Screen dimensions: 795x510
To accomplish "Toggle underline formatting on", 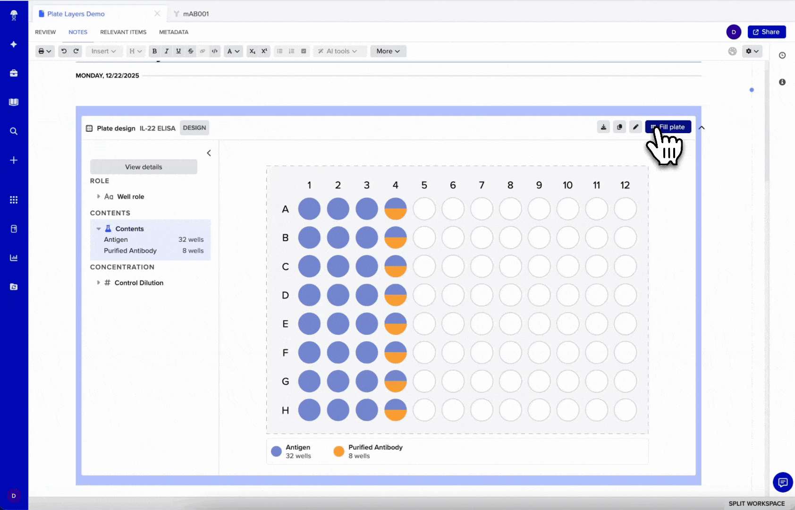I will [x=178, y=51].
